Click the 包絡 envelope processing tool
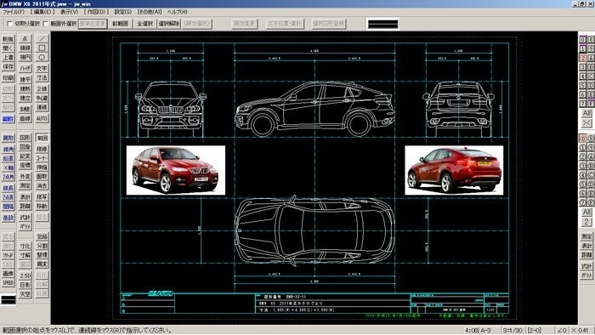595x335 pixels. [x=42, y=236]
